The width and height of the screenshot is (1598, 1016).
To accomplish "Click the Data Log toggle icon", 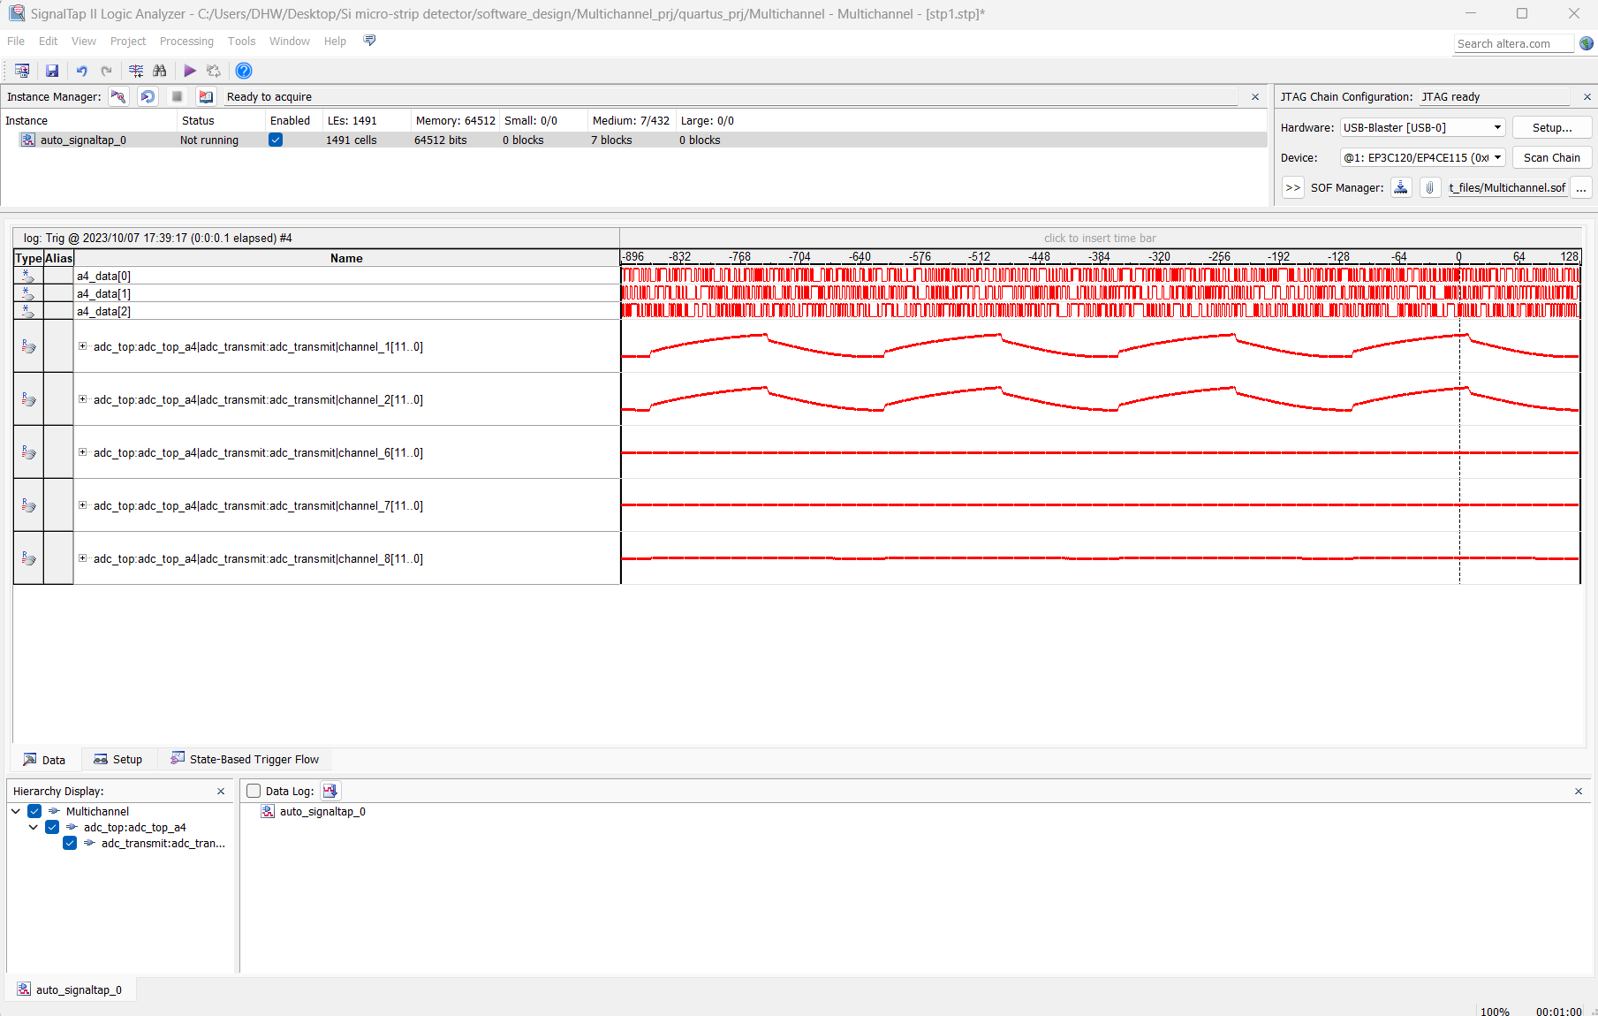I will (x=330, y=791).
